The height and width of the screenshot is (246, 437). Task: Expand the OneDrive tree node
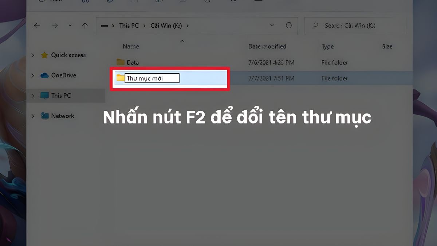[33, 75]
